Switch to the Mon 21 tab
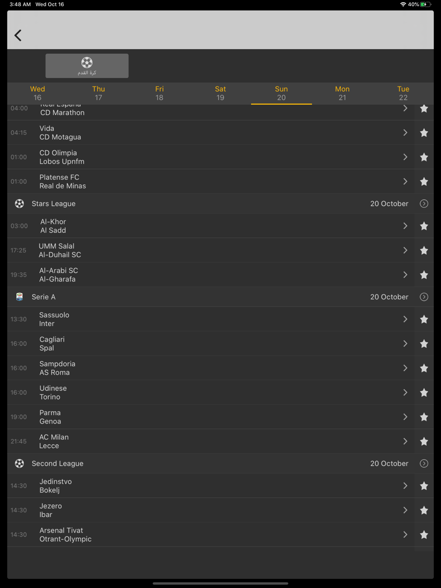 coord(342,93)
